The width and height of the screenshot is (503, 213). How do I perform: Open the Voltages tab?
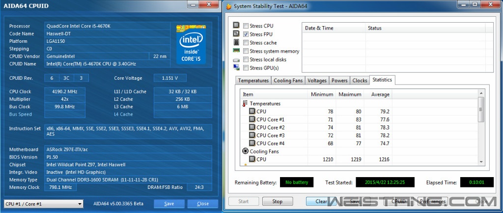[317, 81]
